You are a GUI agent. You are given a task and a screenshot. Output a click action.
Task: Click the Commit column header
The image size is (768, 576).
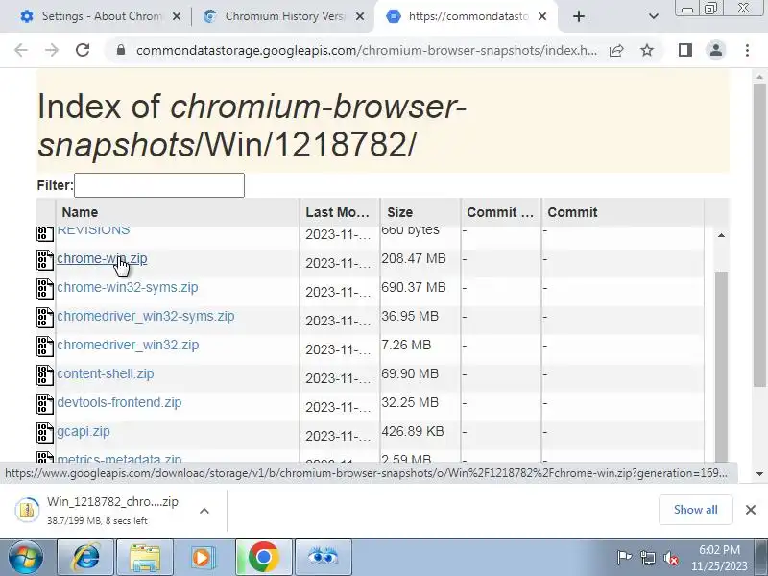point(572,212)
